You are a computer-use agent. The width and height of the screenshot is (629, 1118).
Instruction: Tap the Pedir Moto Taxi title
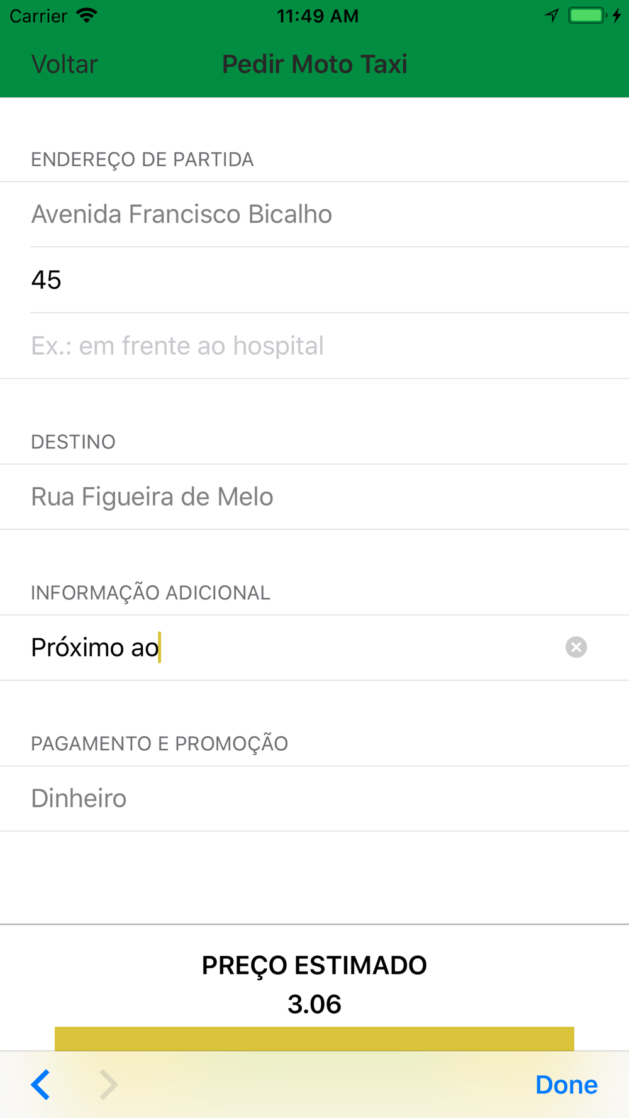click(314, 64)
